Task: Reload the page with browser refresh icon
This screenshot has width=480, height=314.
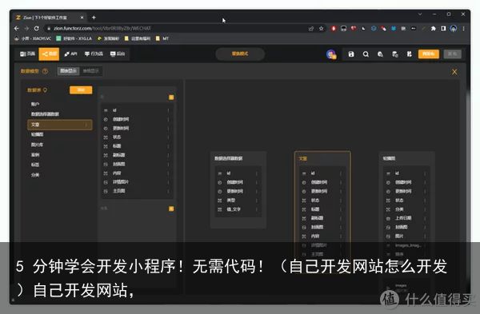Action: pyautogui.click(x=37, y=29)
